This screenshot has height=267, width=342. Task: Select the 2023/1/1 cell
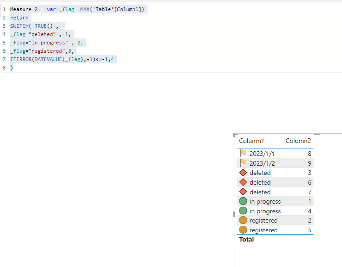click(x=262, y=154)
